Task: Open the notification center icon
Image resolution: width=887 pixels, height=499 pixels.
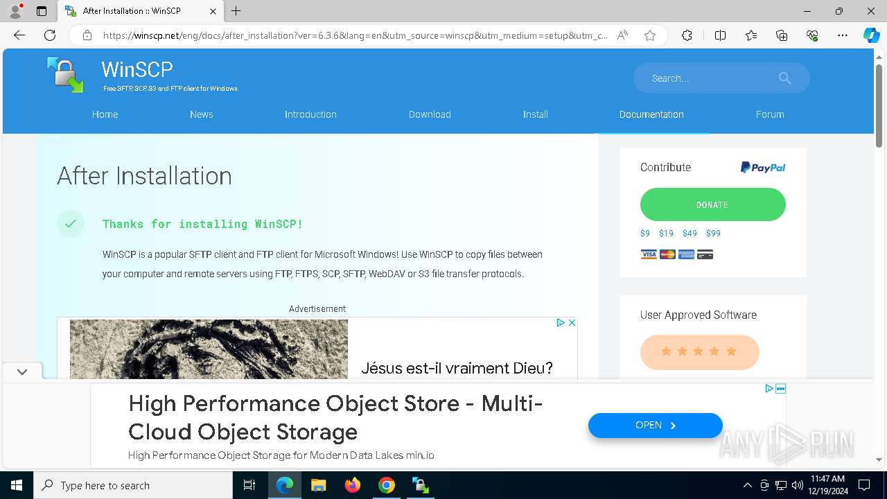Action: pos(864,485)
